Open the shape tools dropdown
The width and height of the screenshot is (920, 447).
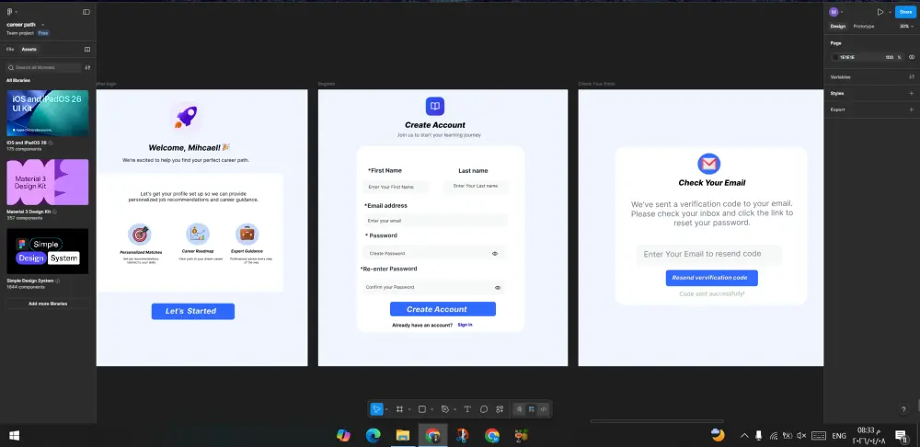click(x=431, y=409)
